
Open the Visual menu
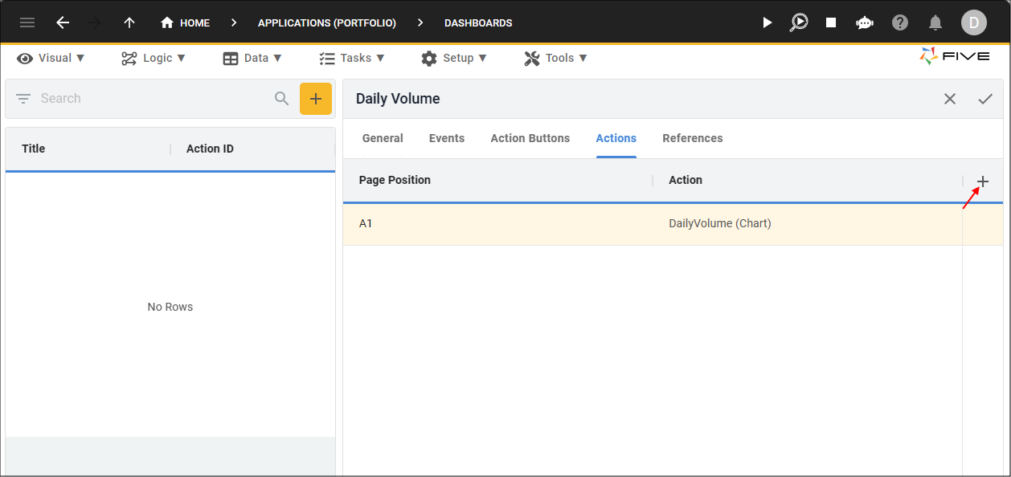pyautogui.click(x=51, y=58)
